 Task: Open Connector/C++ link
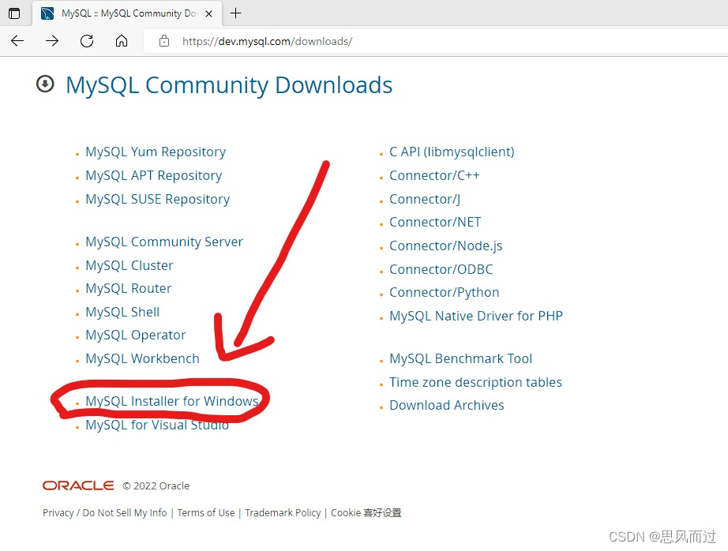434,175
